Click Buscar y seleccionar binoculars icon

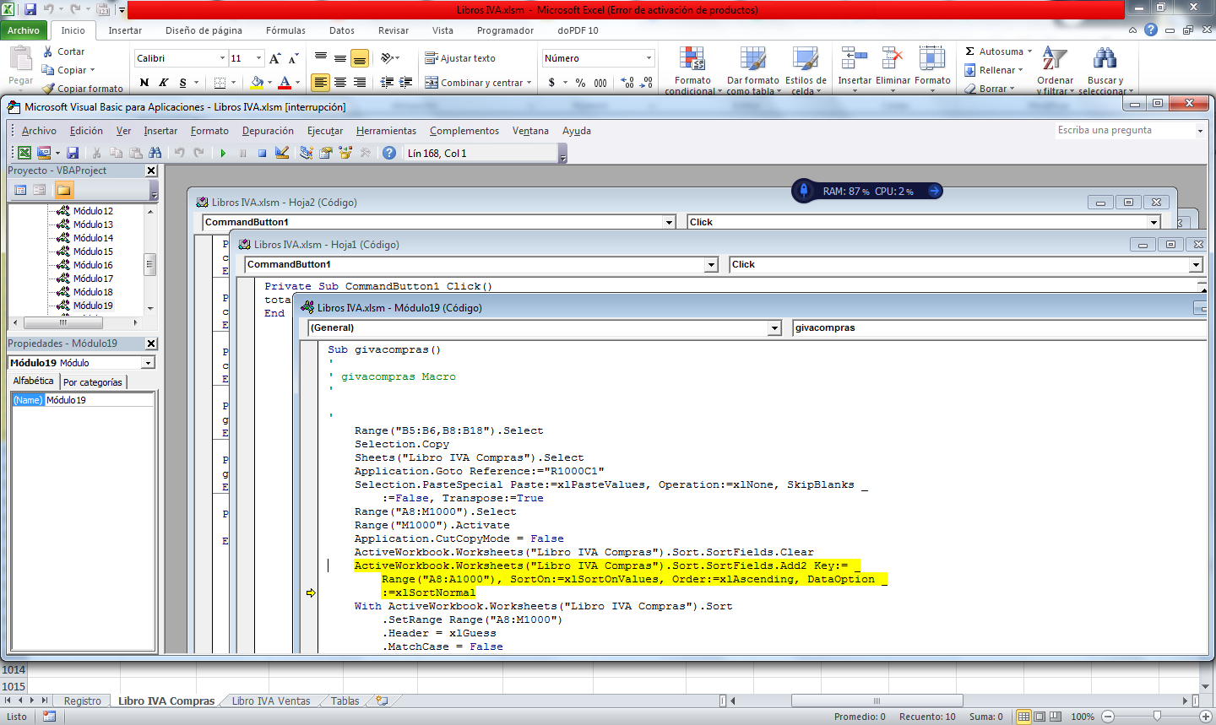tap(1105, 71)
